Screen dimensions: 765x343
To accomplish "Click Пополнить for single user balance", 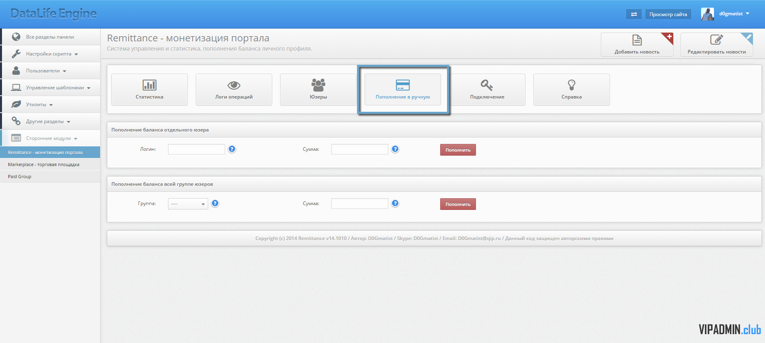I will point(458,150).
